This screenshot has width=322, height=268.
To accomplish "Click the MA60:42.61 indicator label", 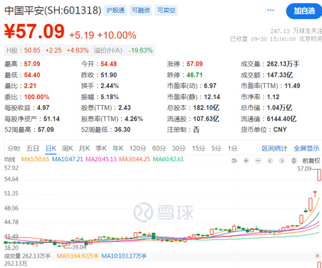I will [x=168, y=159].
